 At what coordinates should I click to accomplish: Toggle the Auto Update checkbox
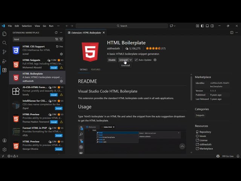point(136,60)
